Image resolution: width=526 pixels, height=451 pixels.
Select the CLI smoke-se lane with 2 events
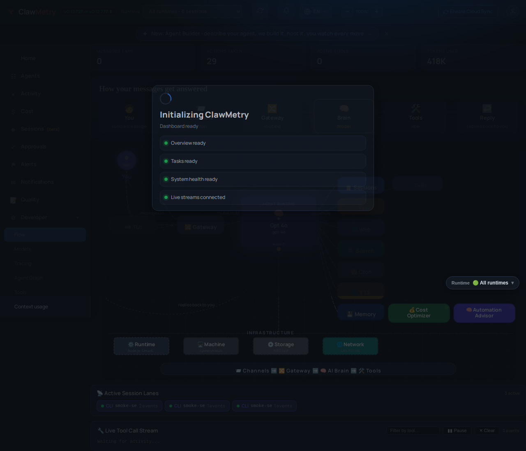129,406
